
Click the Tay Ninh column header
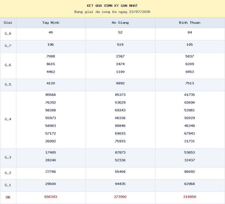click(x=51, y=23)
